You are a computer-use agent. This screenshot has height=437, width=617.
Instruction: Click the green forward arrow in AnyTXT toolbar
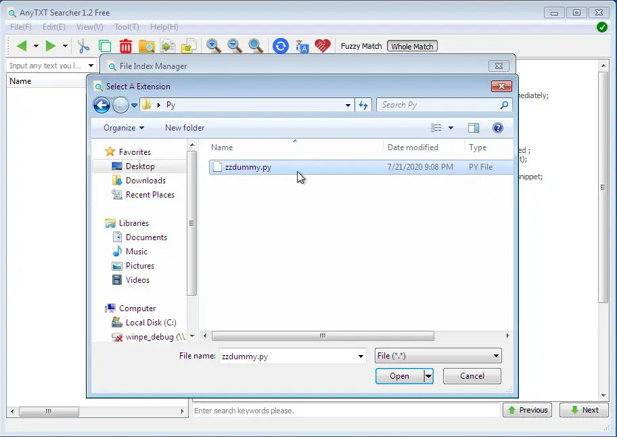51,46
